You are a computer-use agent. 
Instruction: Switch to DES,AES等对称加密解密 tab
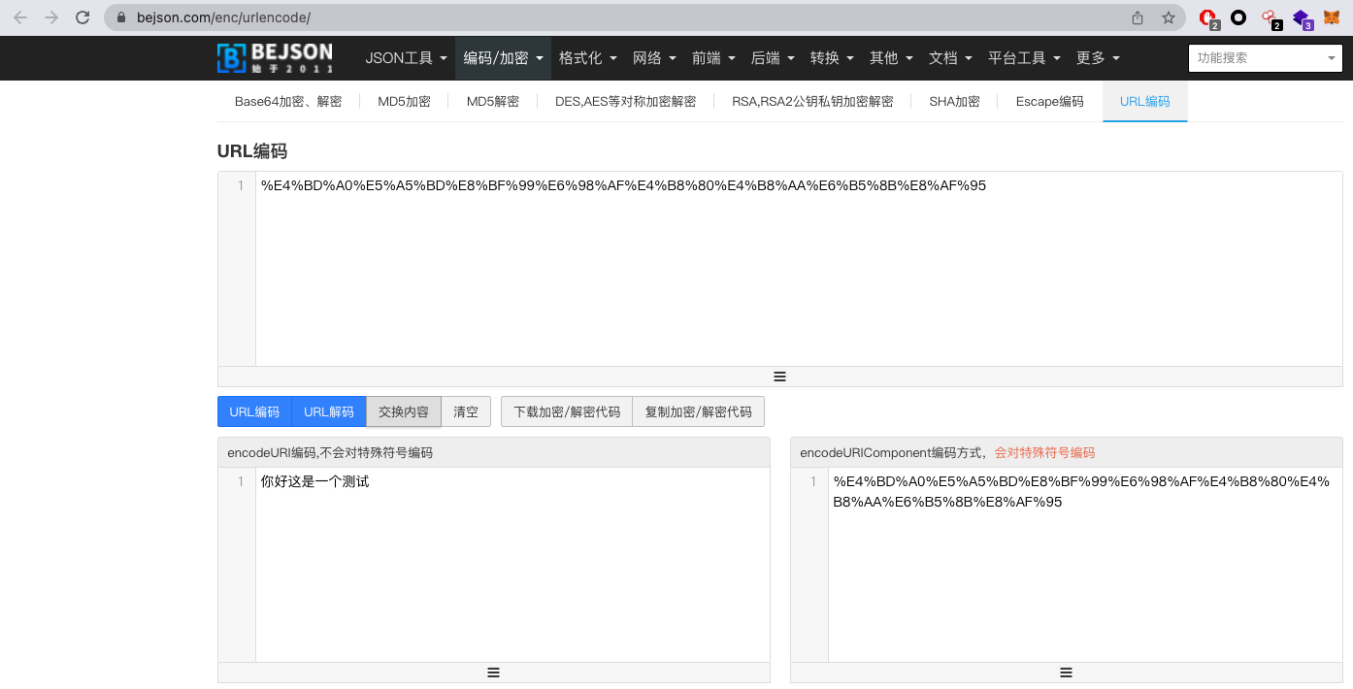(625, 101)
